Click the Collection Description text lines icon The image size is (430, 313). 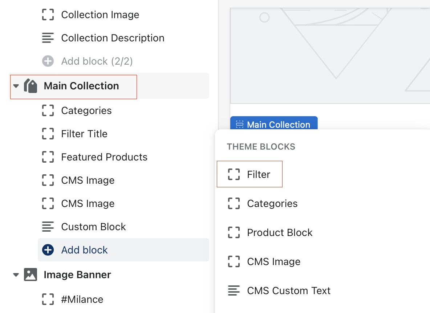[x=48, y=38]
